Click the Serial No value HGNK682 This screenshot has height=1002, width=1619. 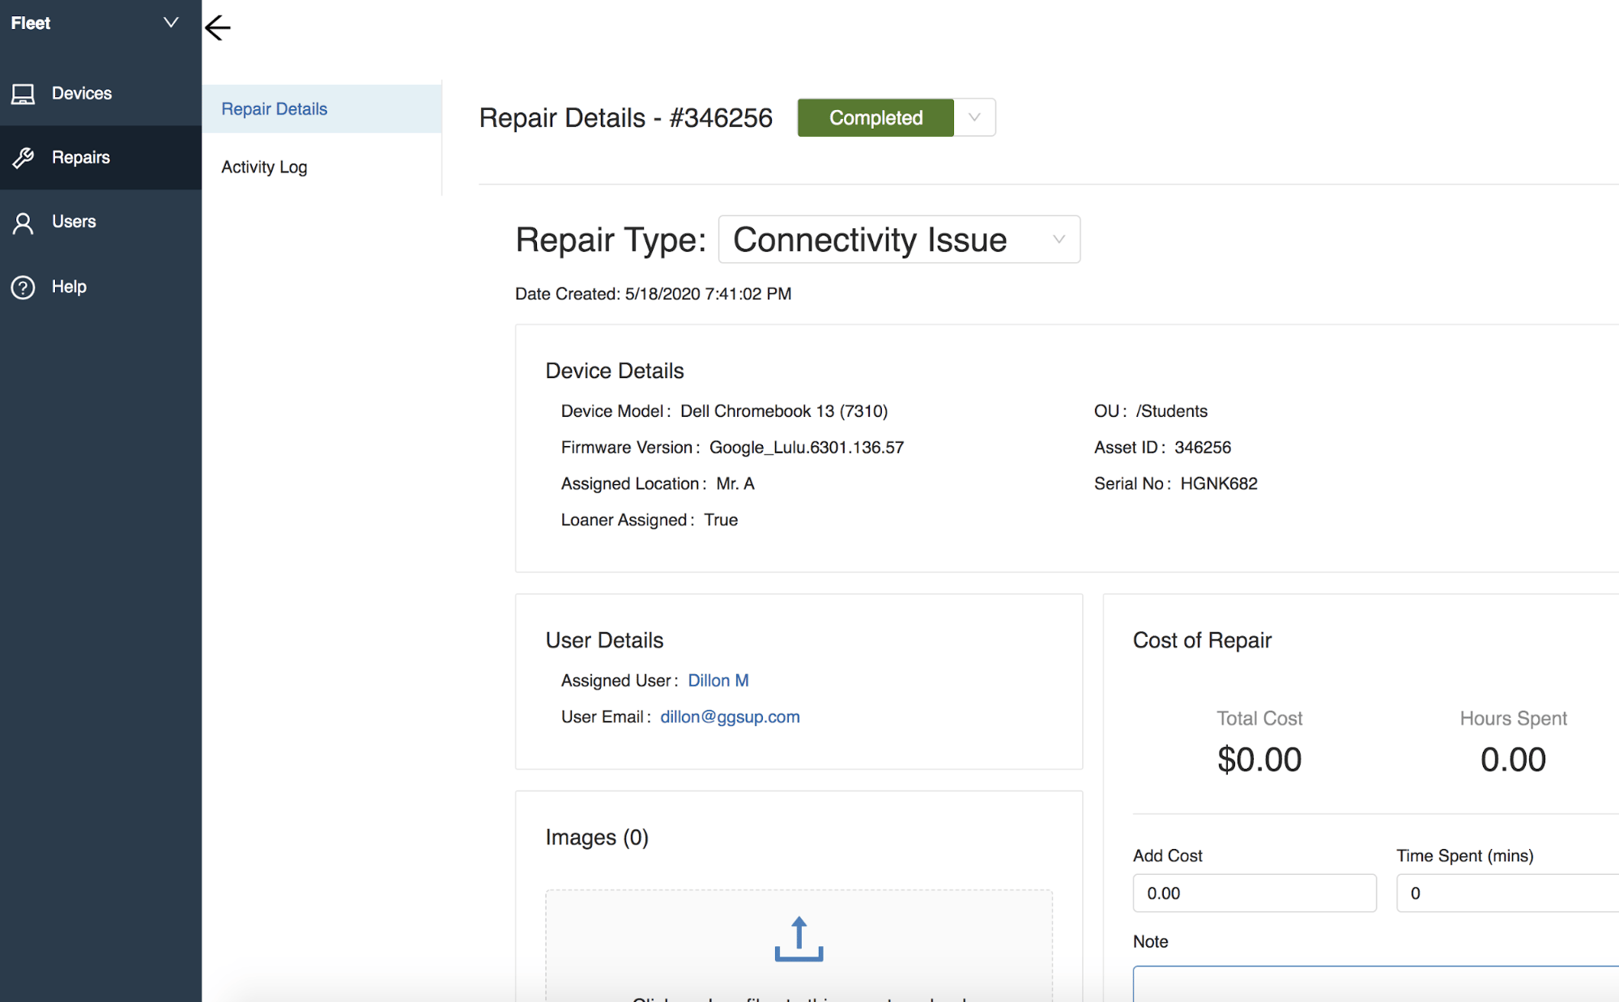[1219, 484]
